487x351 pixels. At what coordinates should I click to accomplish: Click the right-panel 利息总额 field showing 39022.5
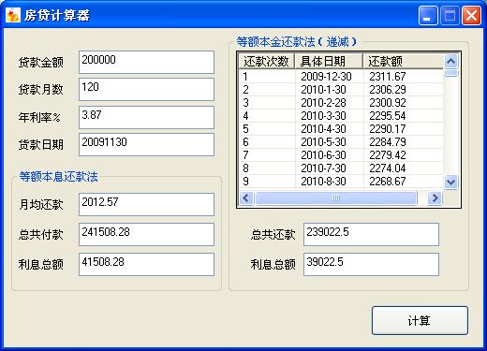tap(371, 264)
